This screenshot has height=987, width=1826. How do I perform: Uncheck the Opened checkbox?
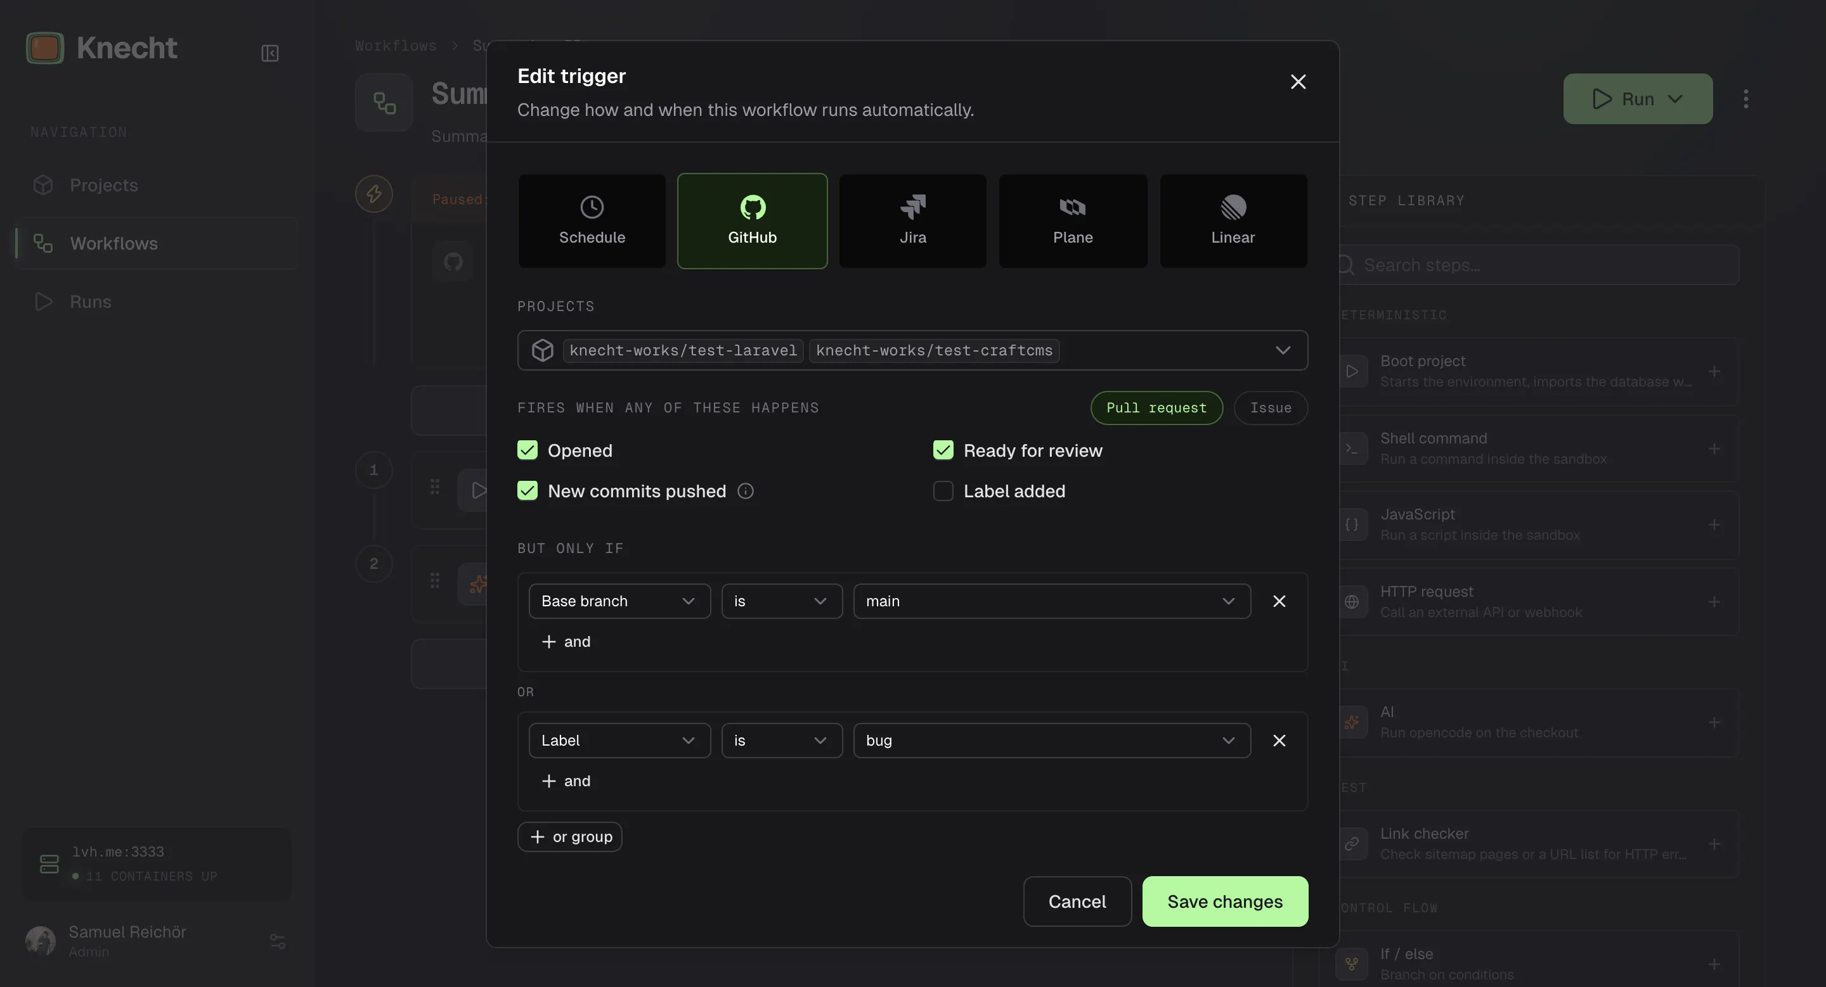coord(528,450)
